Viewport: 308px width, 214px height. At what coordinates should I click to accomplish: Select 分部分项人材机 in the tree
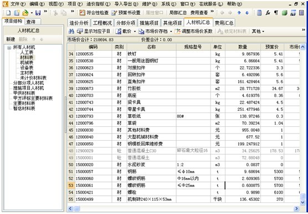coord(28,83)
